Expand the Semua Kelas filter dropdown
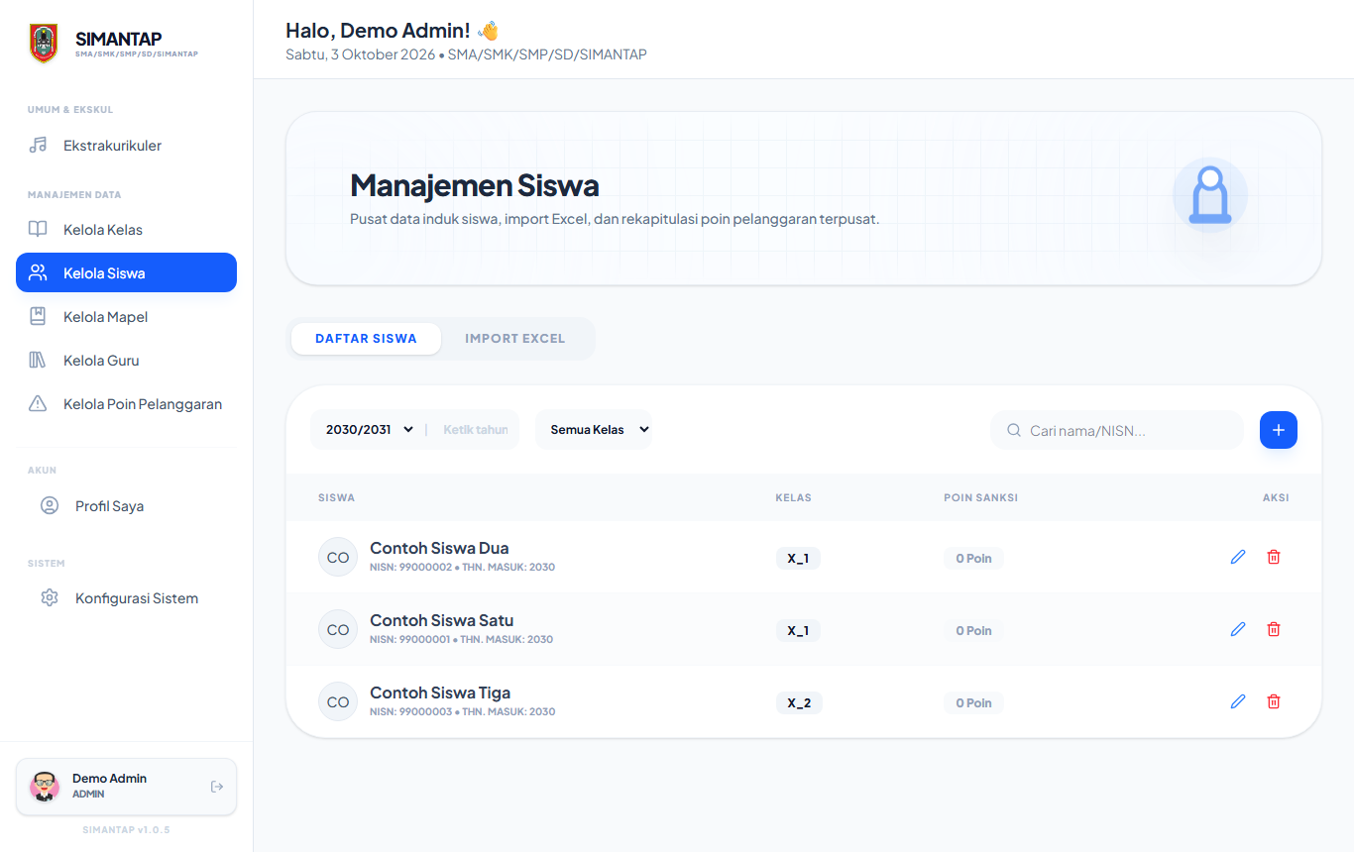 click(595, 430)
